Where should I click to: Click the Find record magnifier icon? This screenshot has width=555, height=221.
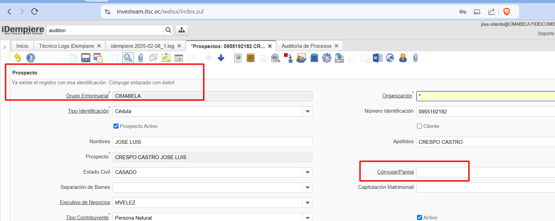(x=128, y=58)
